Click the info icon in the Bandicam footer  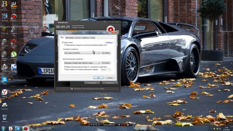72,89
